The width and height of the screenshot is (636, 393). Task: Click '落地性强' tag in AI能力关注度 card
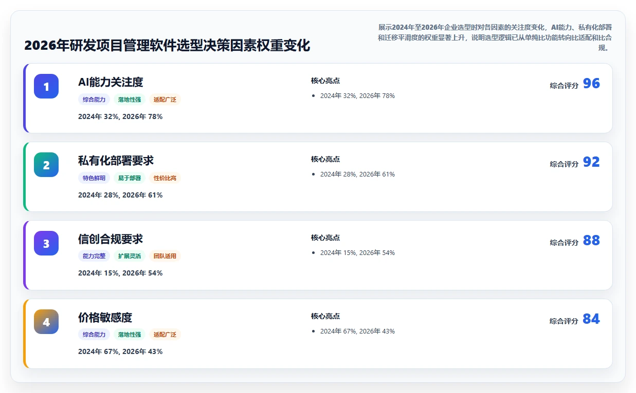coord(130,100)
